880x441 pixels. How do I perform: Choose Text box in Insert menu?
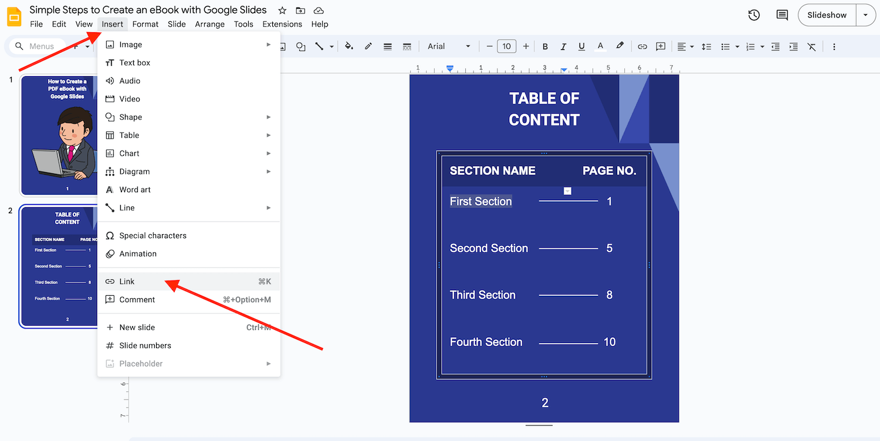pyautogui.click(x=134, y=63)
